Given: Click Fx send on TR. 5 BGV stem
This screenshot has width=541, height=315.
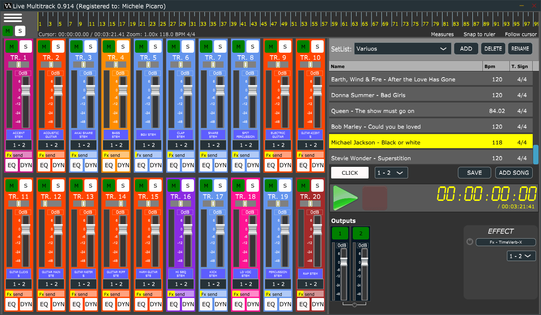Looking at the screenshot, I should click(x=148, y=155).
